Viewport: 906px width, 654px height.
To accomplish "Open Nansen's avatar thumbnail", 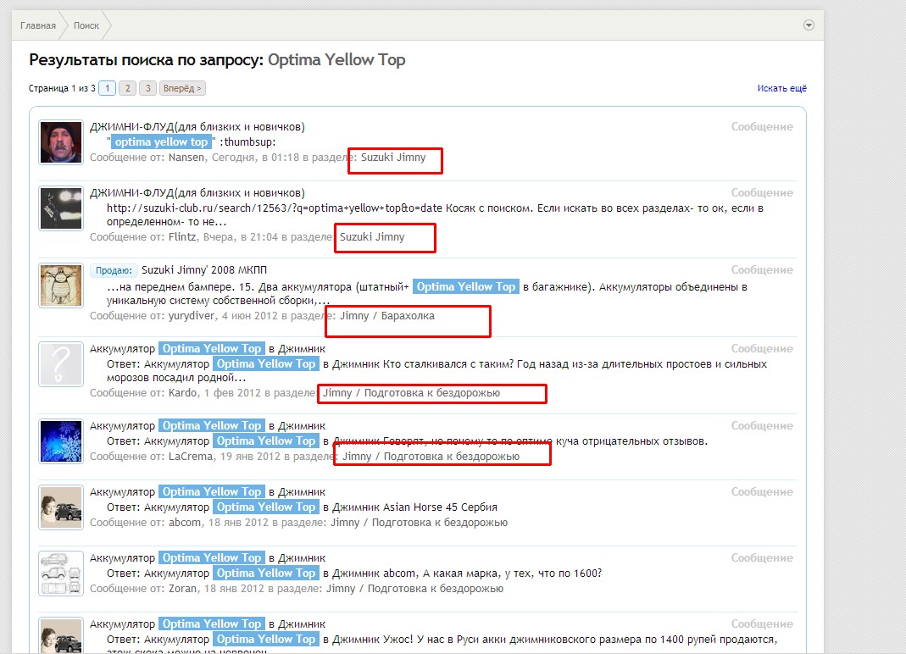I will click(x=61, y=142).
